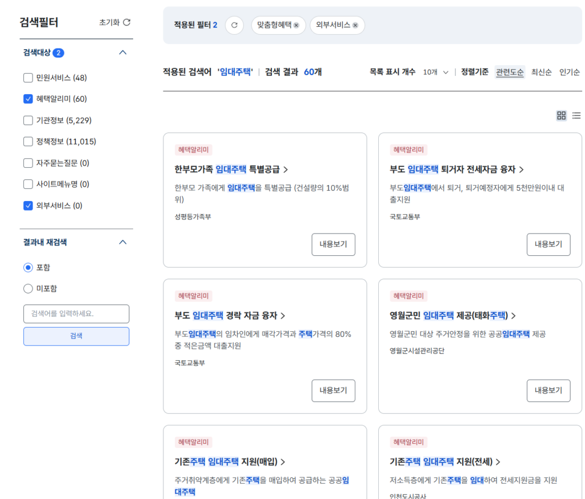Viewport: 585px width, 499px height.
Task: Click the 초기화 reset filter icon
Action: pos(127,22)
